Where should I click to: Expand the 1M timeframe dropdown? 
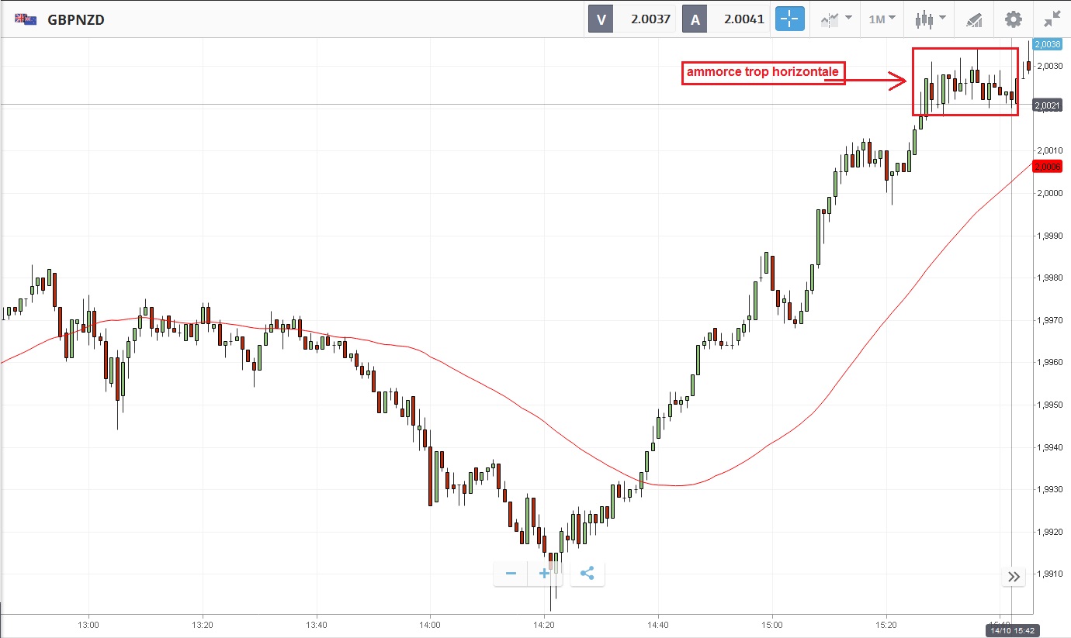tap(882, 19)
